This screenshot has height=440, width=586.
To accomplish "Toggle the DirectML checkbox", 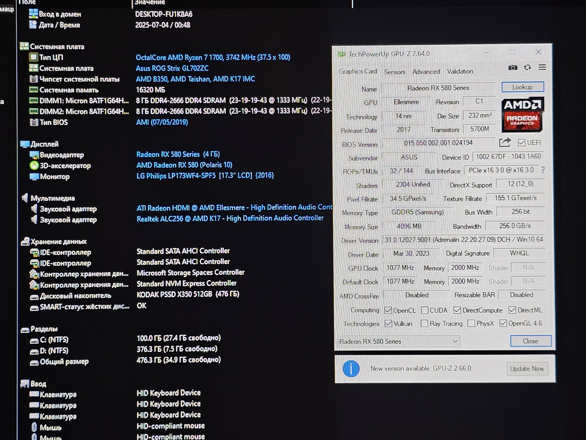I will click(512, 310).
